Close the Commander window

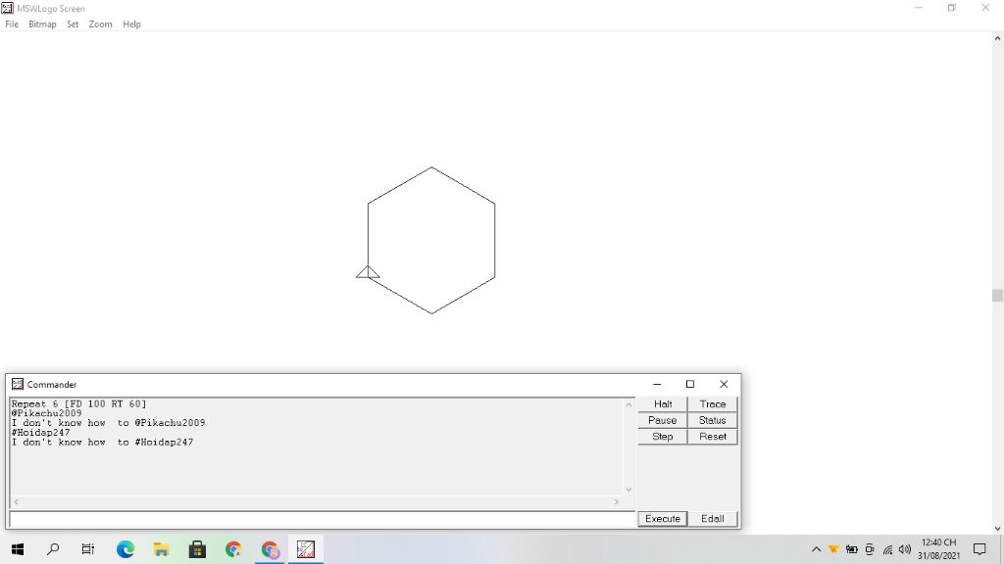coord(724,384)
